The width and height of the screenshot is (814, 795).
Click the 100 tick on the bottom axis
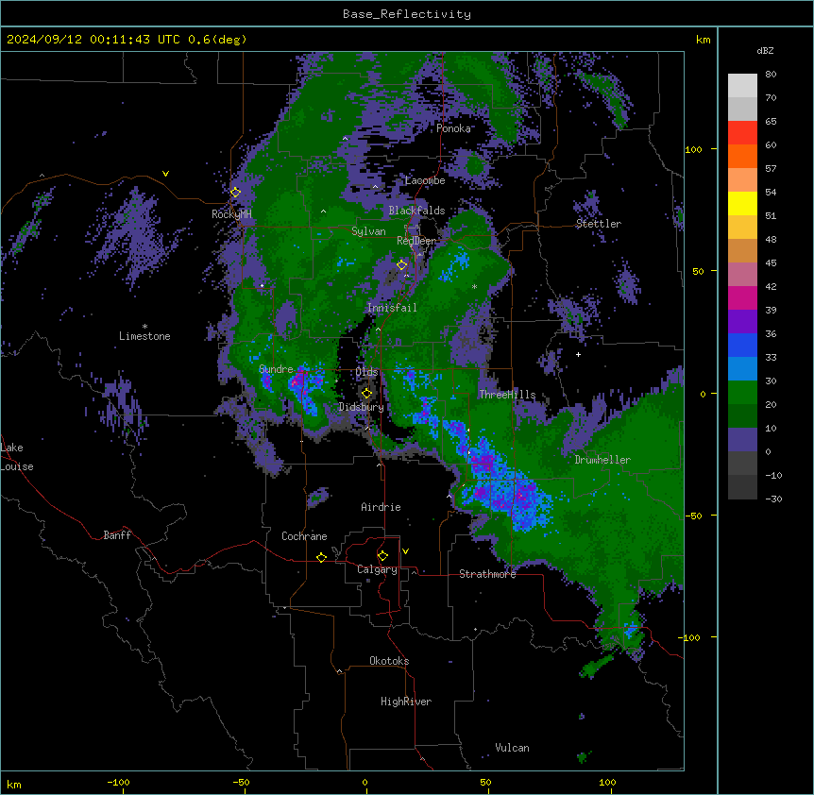pos(607,782)
